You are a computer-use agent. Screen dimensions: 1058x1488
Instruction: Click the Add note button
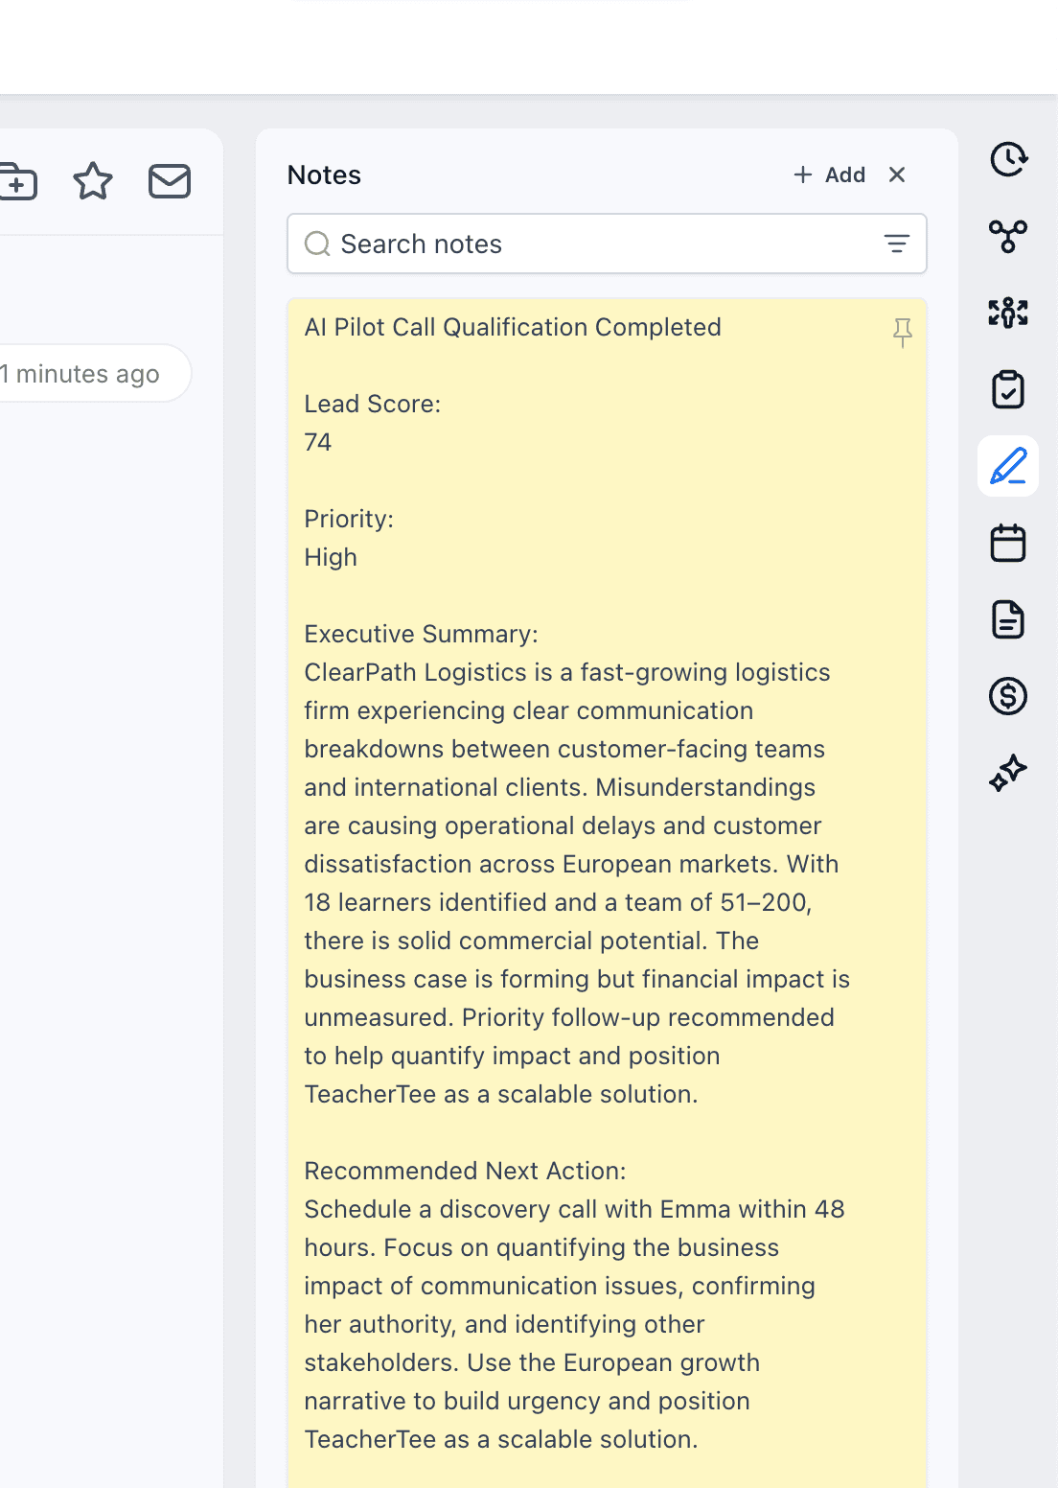click(x=830, y=174)
